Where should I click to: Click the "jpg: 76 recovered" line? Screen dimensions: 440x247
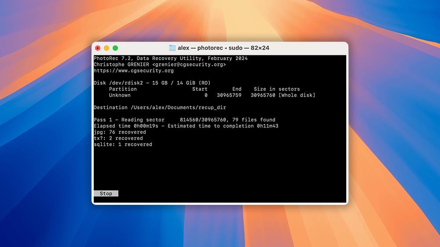120,132
